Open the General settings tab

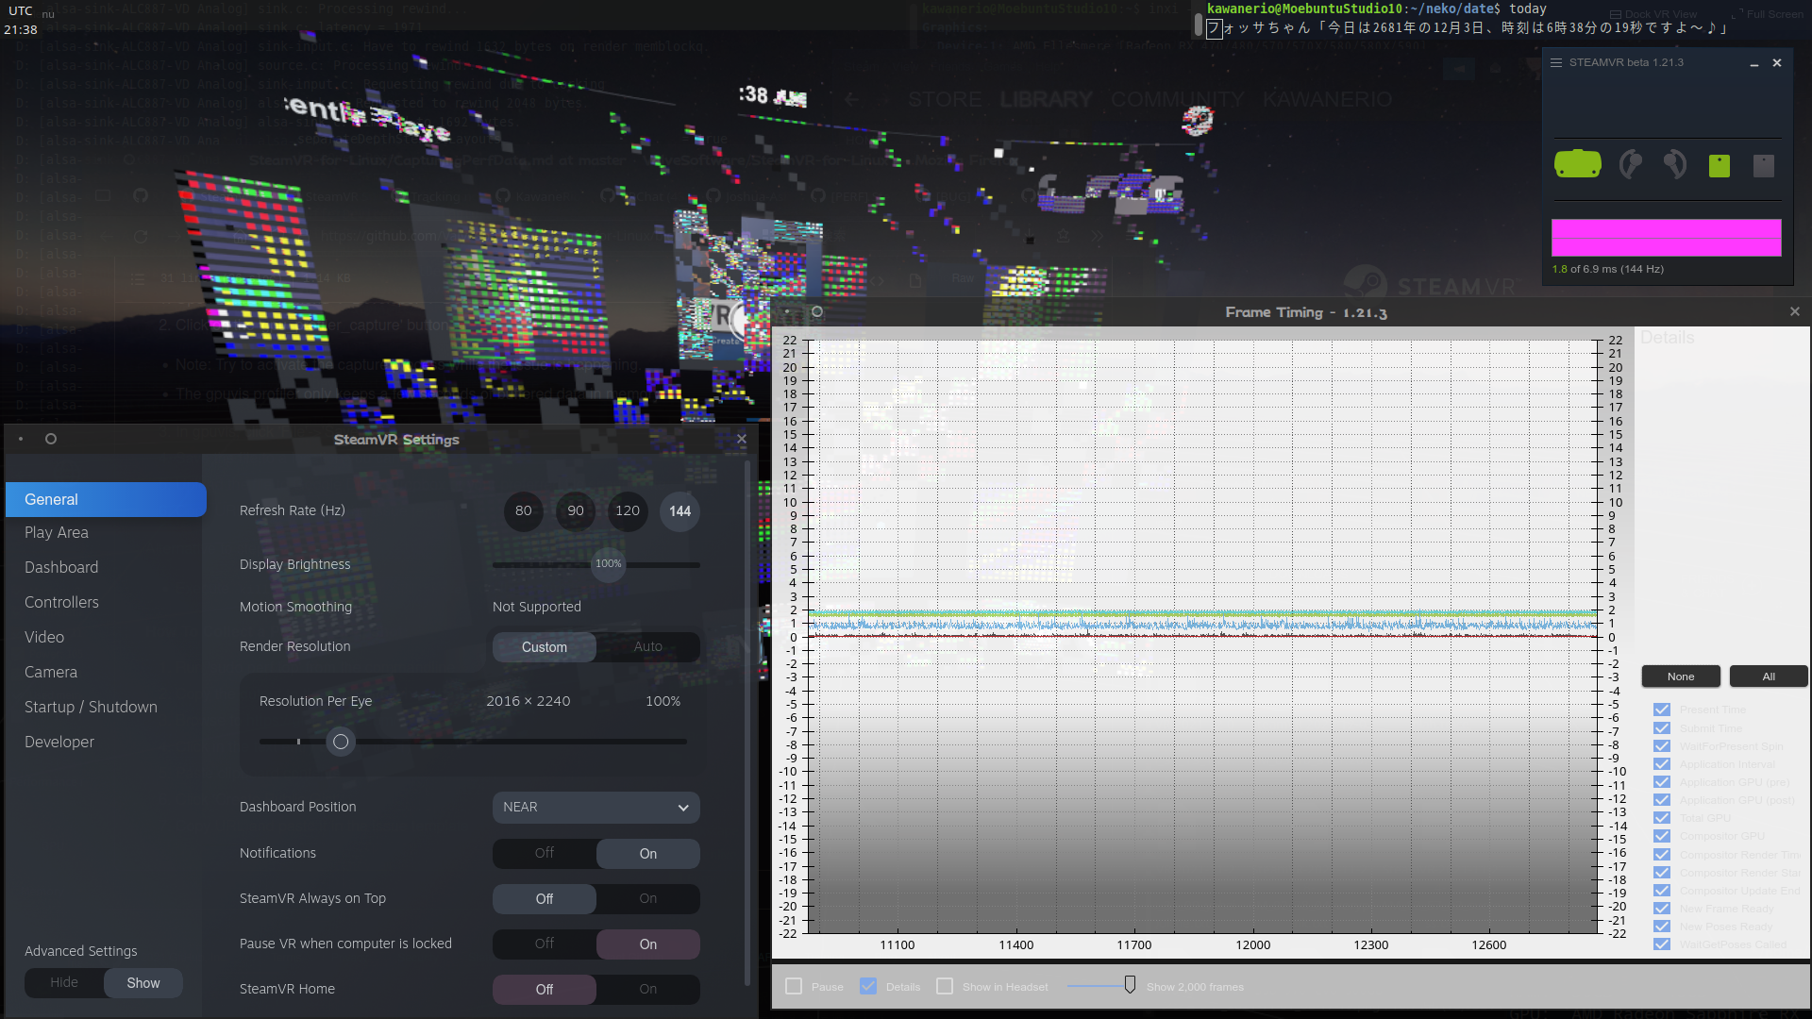click(106, 499)
